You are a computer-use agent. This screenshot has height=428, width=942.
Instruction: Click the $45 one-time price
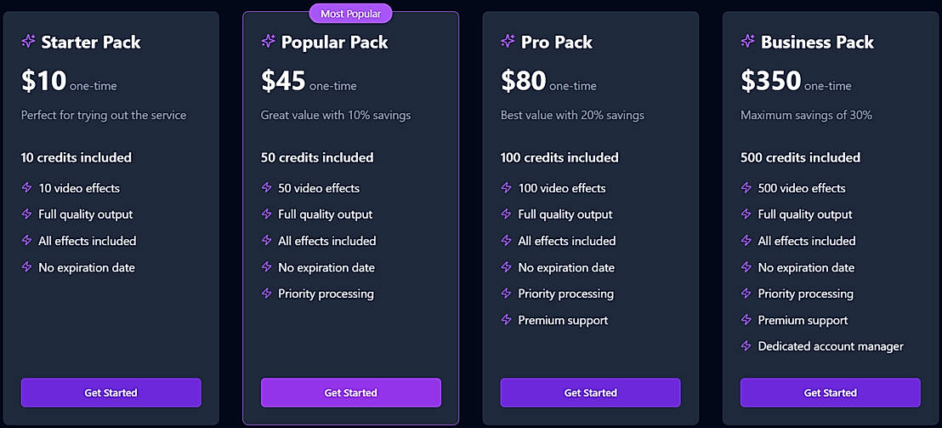point(309,82)
